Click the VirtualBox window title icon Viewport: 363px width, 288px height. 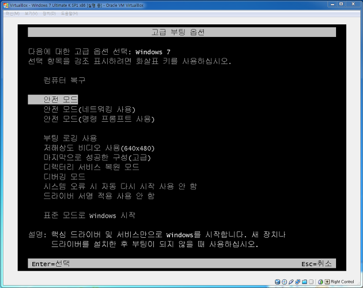click(6, 5)
